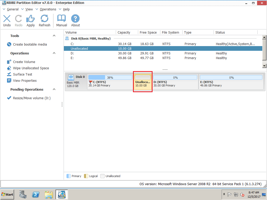267x200 pixels.
Task: Collapse the Pending Operations section
Action: (x=54, y=89)
